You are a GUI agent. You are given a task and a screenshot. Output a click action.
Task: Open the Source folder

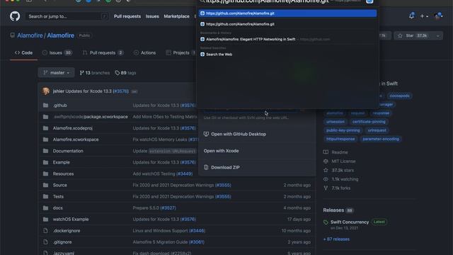coord(59,185)
